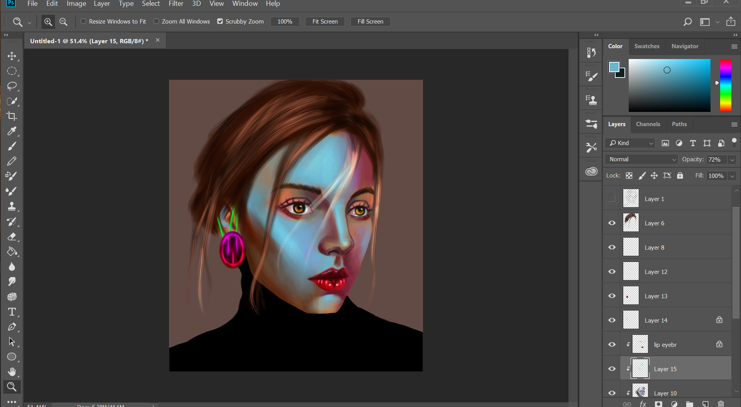Lock transparent pixels icon
This screenshot has height=407, width=741.
click(629, 176)
